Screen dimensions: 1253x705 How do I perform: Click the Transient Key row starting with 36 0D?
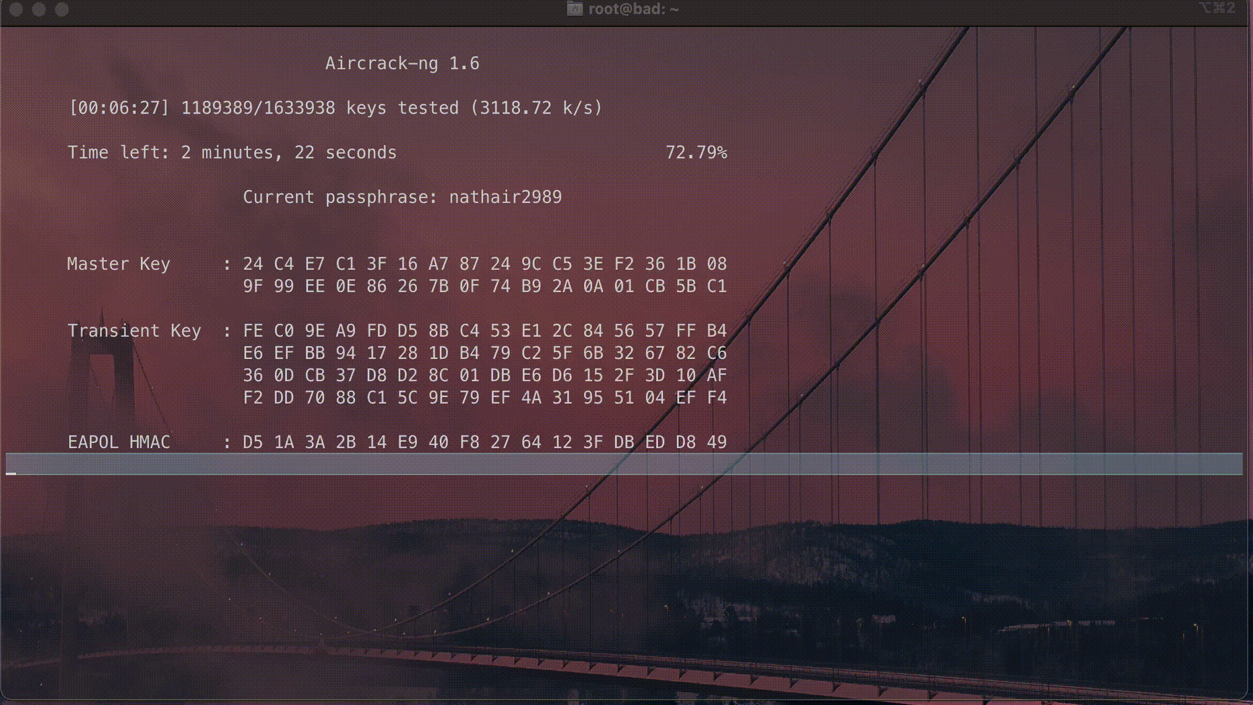(x=485, y=375)
